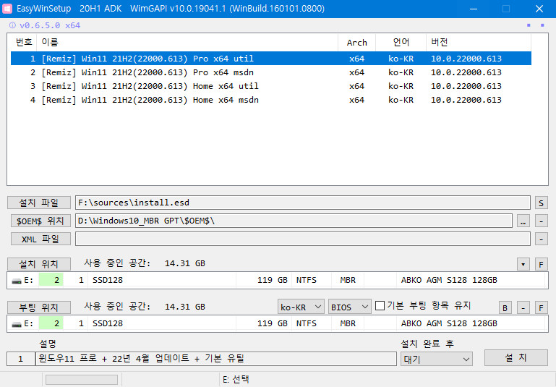Click the ko-KR cell in row 3
This screenshot has width=556, height=387.
tap(401, 86)
